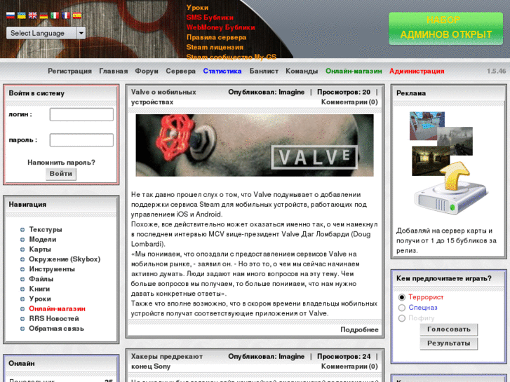Screen dimensions: 510x382
Task: Open Книги in the navigation list
Action: (x=39, y=289)
